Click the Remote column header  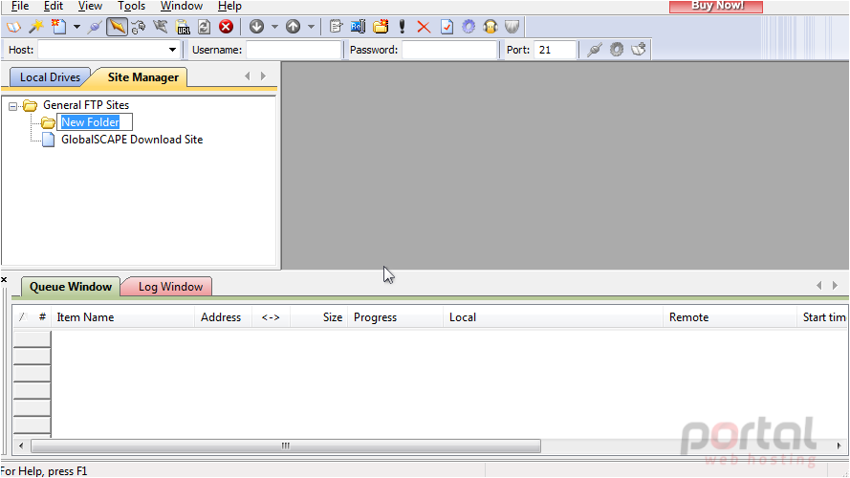click(x=730, y=317)
